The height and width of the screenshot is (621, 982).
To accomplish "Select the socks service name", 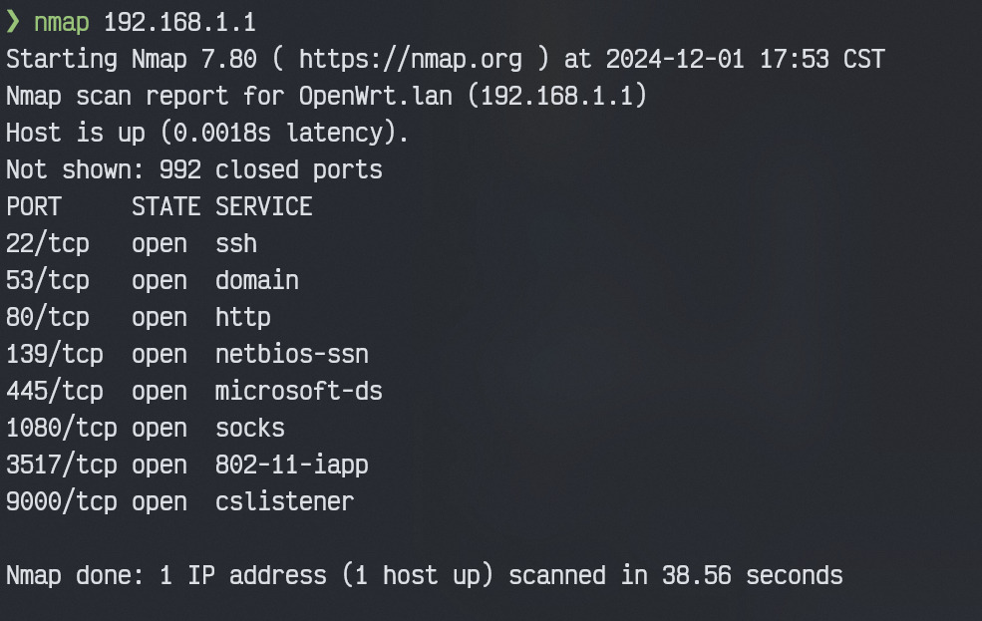I will coord(250,428).
